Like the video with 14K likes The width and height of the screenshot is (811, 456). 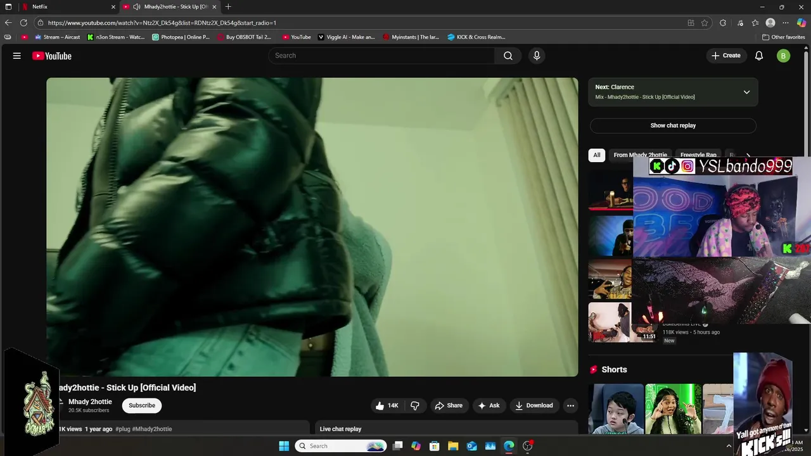coord(387,405)
